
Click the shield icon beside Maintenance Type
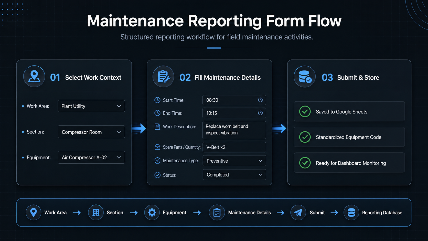tap(157, 161)
